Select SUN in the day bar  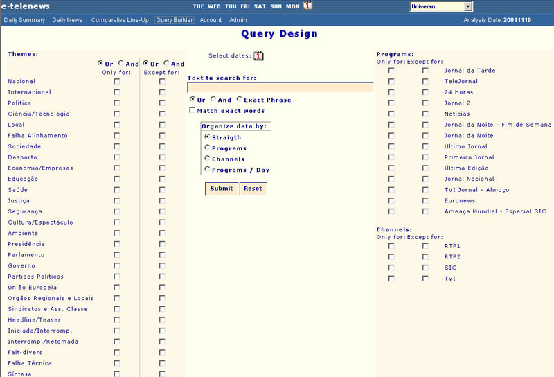point(276,6)
